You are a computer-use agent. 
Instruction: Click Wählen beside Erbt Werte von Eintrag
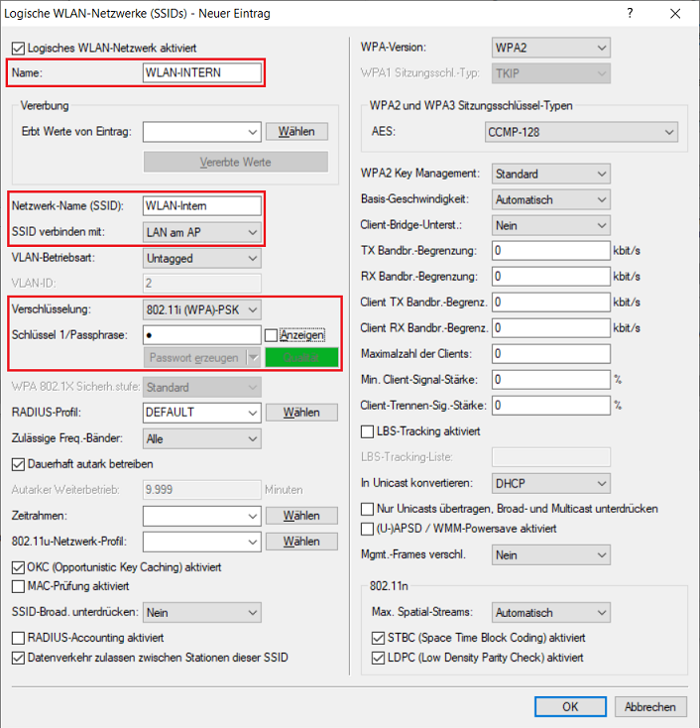[295, 131]
